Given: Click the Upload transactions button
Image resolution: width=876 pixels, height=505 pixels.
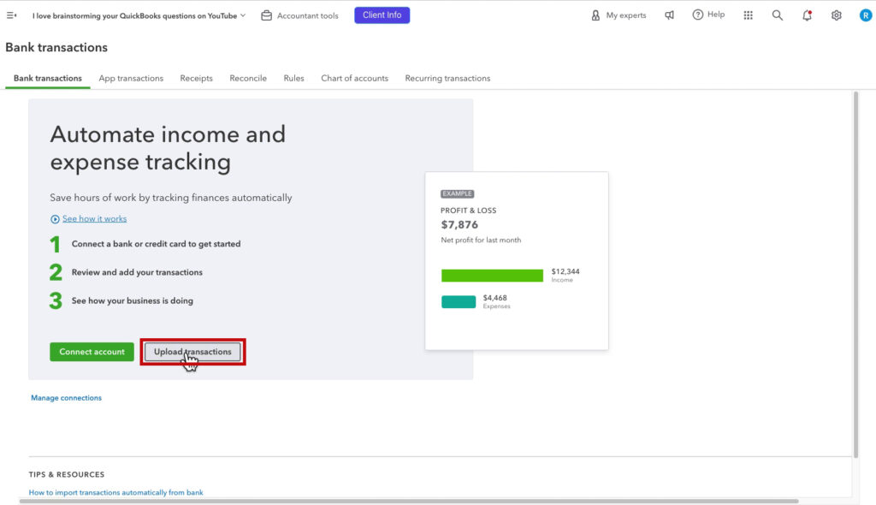Looking at the screenshot, I should pyautogui.click(x=192, y=351).
